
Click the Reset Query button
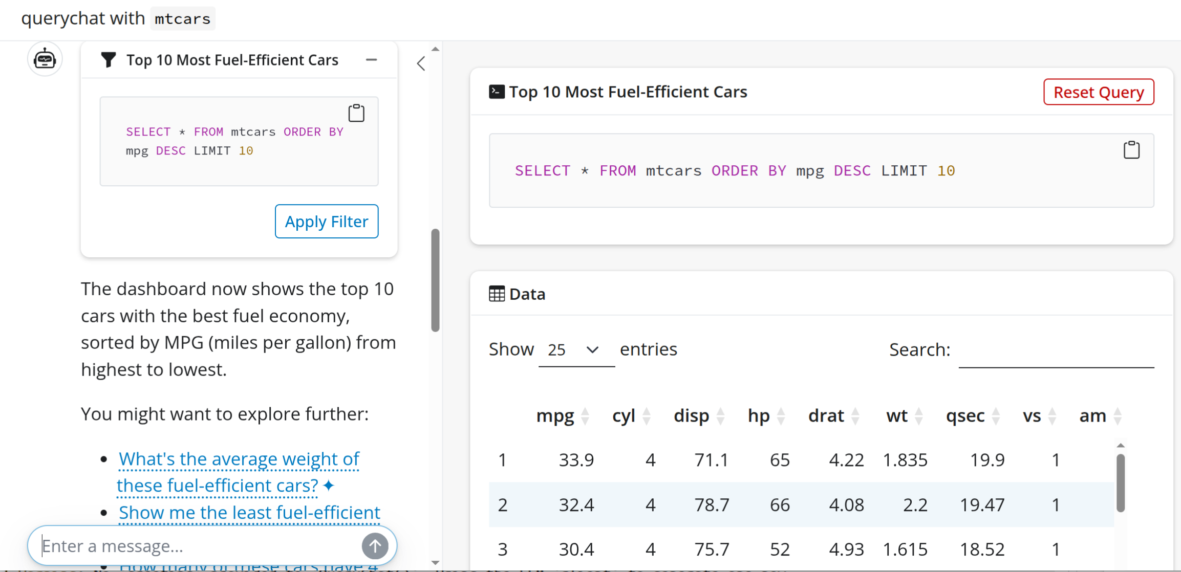1098,92
